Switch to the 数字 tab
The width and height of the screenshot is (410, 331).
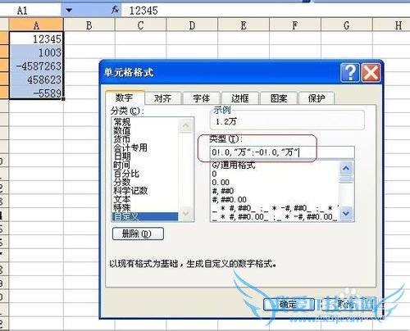point(125,97)
